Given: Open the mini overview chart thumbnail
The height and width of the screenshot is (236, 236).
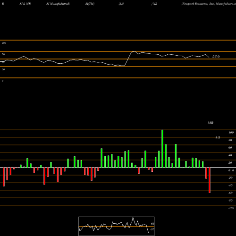Looking at the screenshot, I should 117,226.
